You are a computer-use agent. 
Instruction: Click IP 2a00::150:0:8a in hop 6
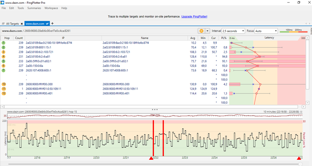click(x=34, y=66)
